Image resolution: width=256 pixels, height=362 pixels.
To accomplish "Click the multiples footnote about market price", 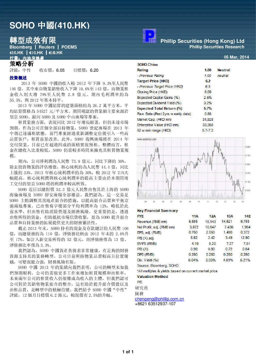I will [177, 271].
